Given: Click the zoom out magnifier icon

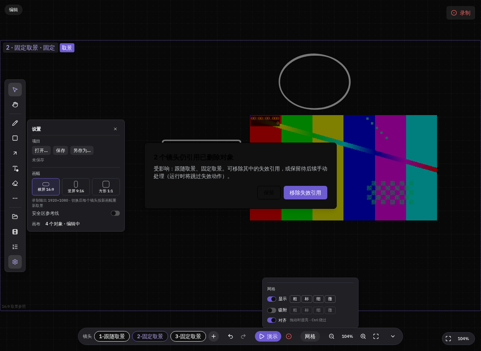Looking at the screenshot, I should 331,336.
